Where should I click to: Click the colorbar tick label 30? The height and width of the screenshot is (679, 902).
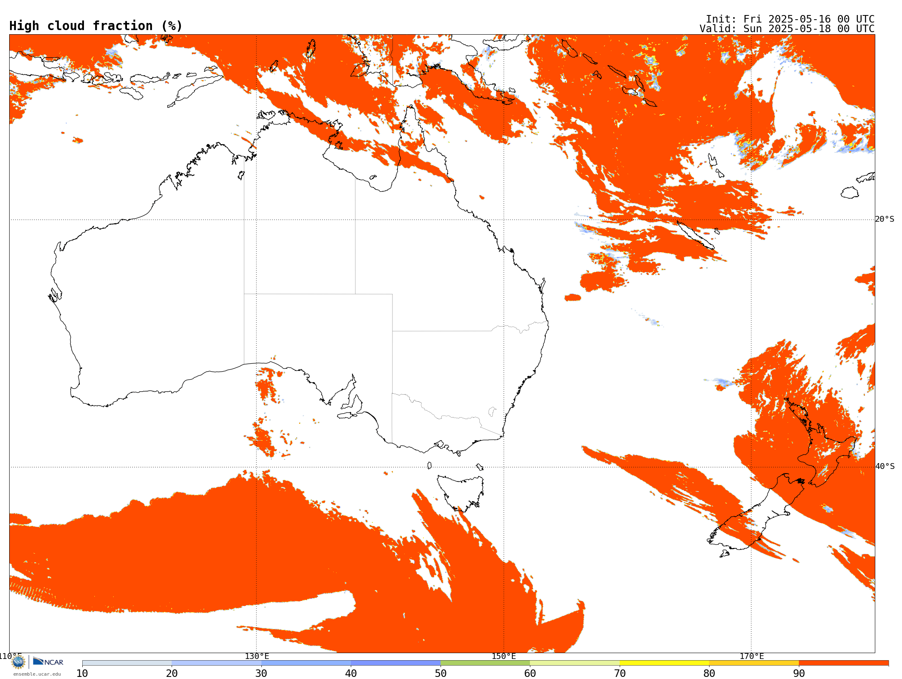(x=261, y=674)
